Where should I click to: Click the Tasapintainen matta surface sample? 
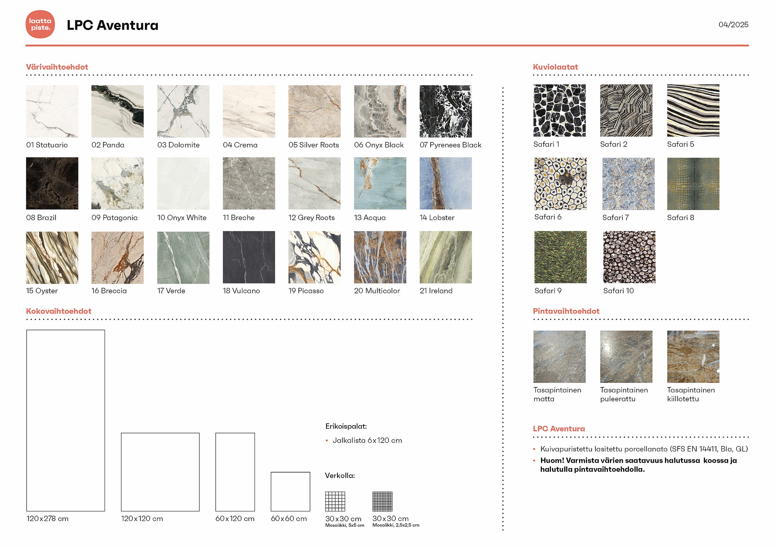coord(560,357)
